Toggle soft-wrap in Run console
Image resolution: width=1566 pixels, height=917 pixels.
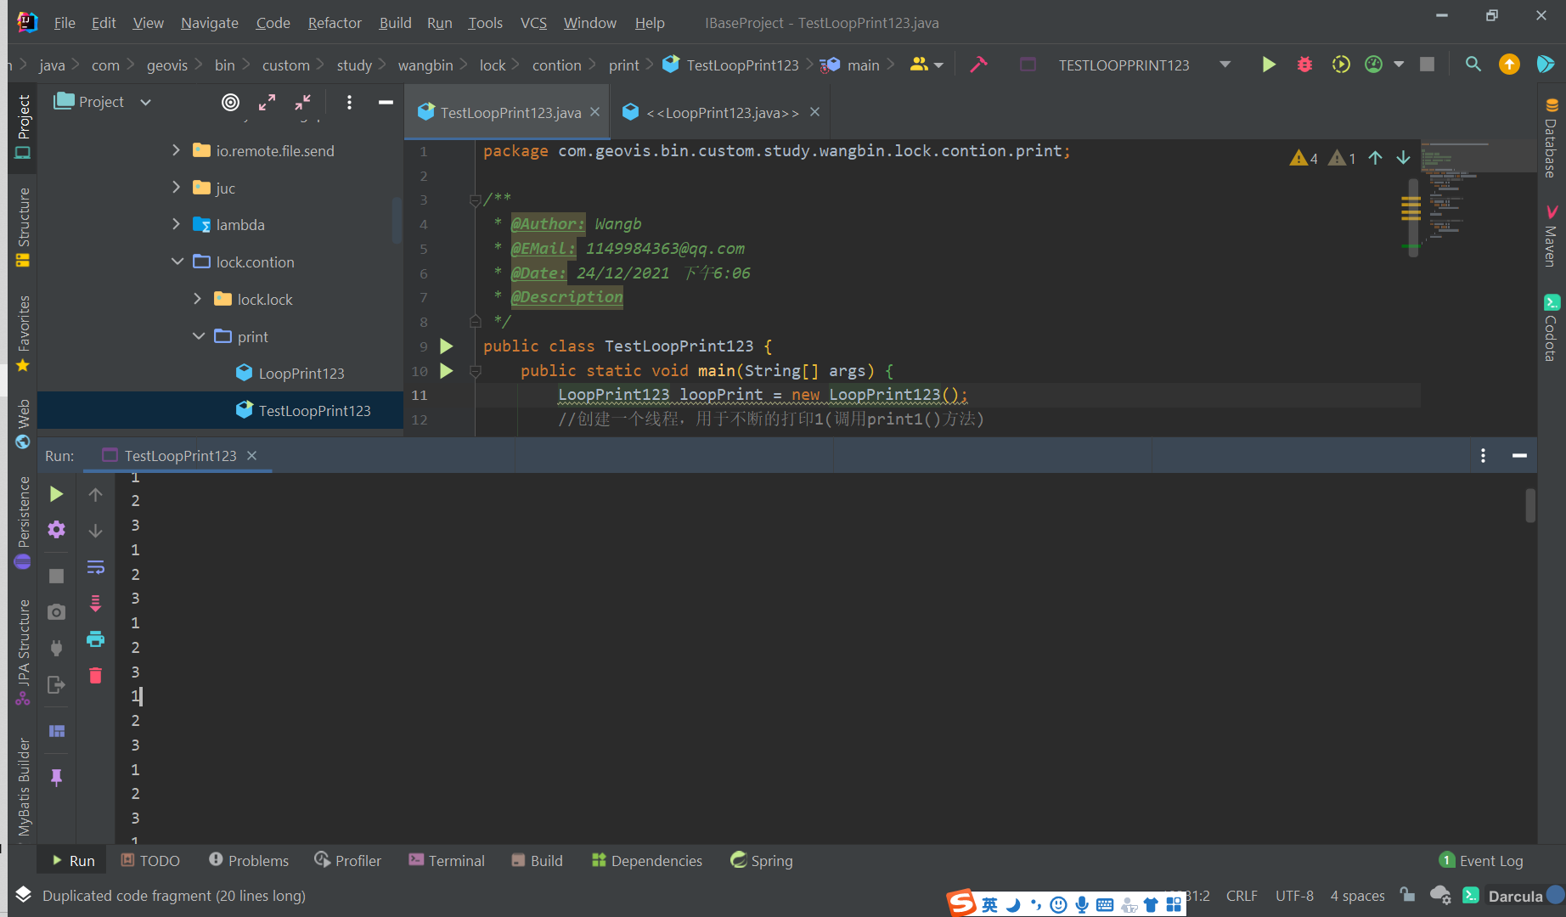pyautogui.click(x=95, y=566)
